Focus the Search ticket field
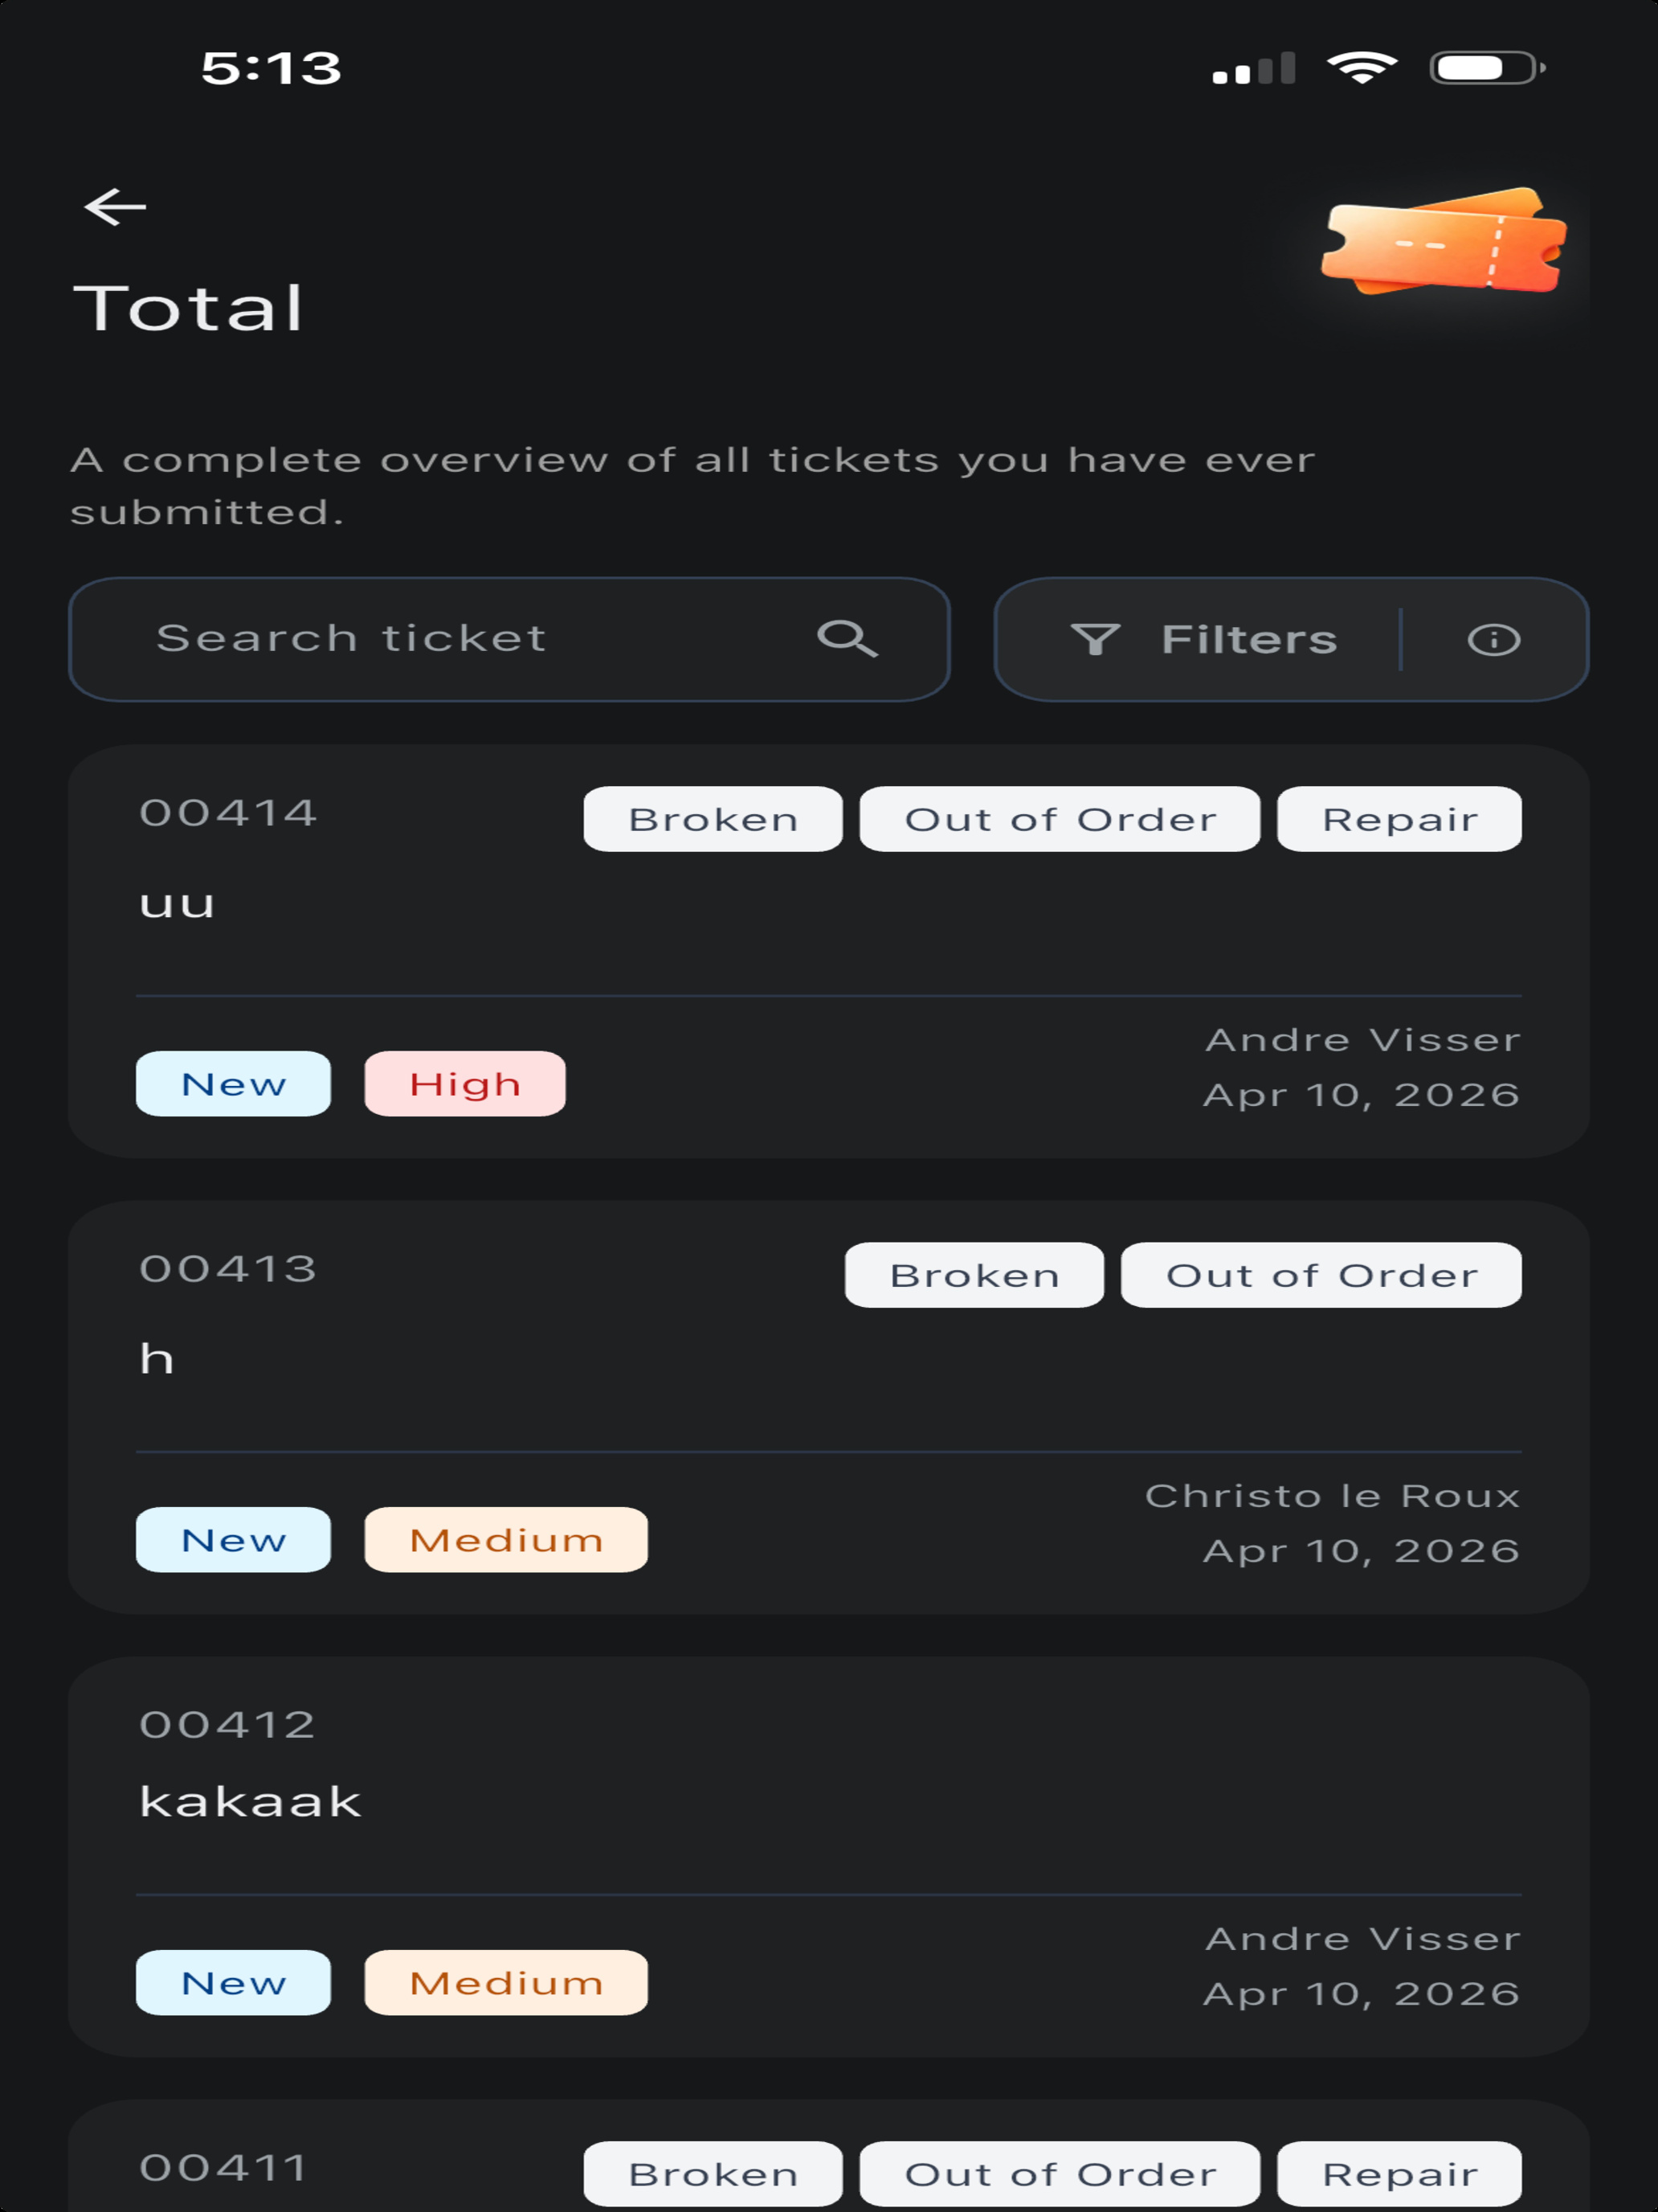The width and height of the screenshot is (1658, 2212). 508,640
